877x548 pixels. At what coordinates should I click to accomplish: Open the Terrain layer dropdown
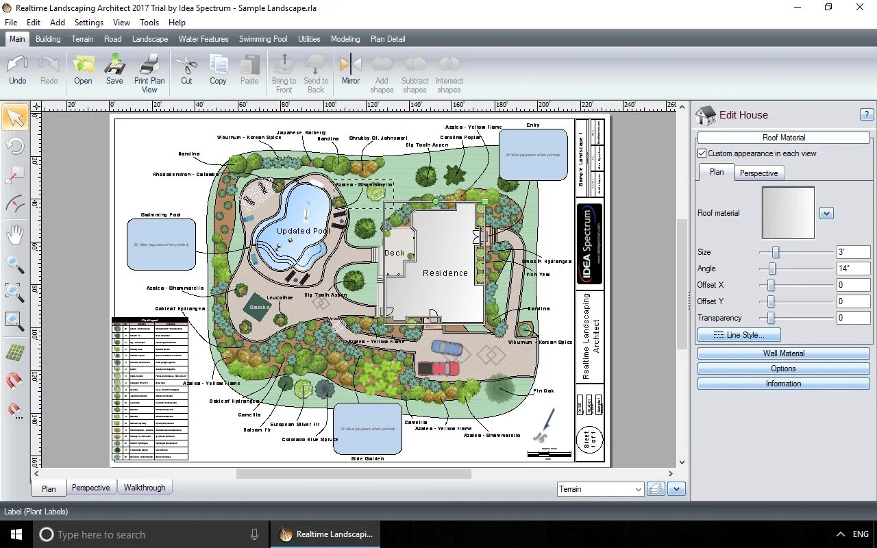pos(600,489)
